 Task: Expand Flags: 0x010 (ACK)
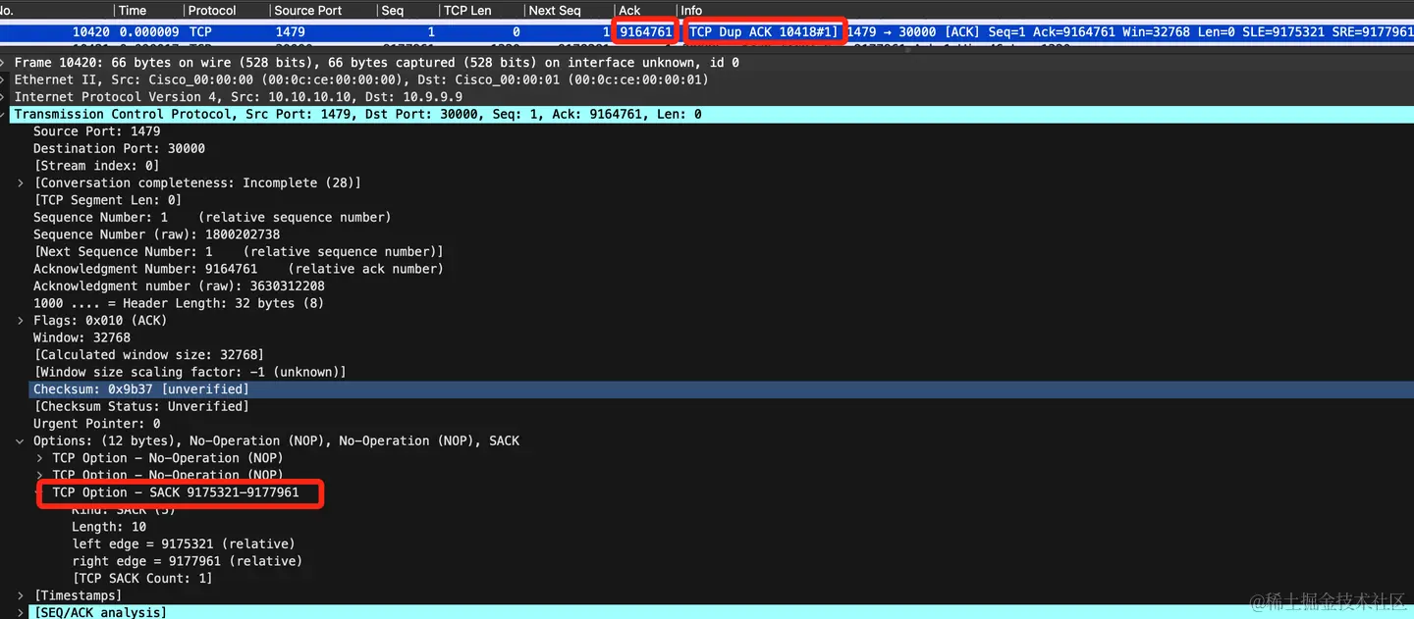pyautogui.click(x=21, y=321)
